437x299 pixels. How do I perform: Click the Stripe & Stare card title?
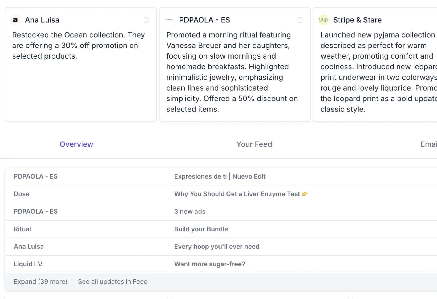357,20
